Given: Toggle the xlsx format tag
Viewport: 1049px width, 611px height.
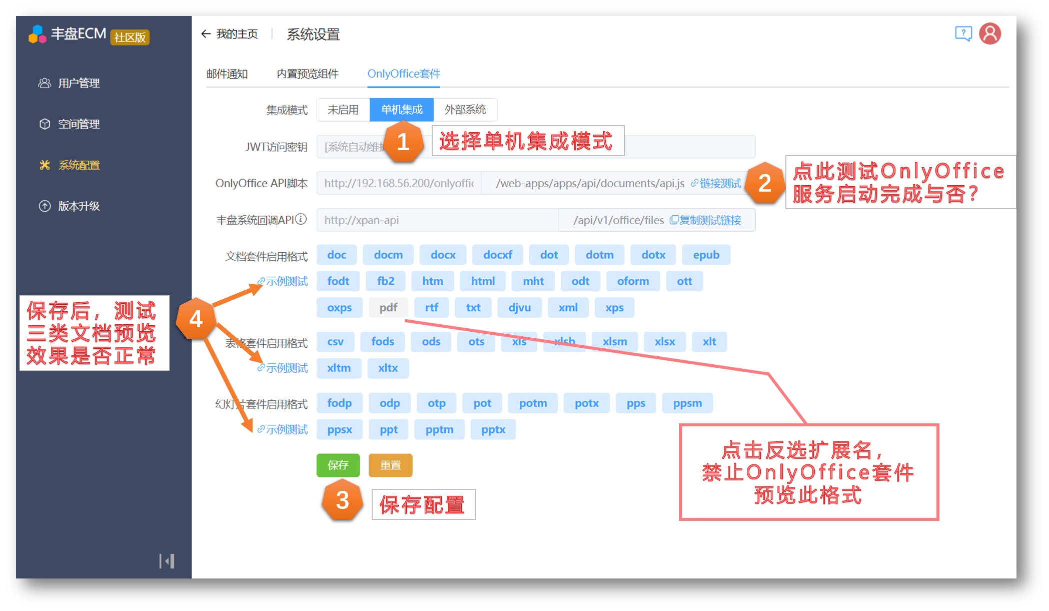Looking at the screenshot, I should (665, 342).
